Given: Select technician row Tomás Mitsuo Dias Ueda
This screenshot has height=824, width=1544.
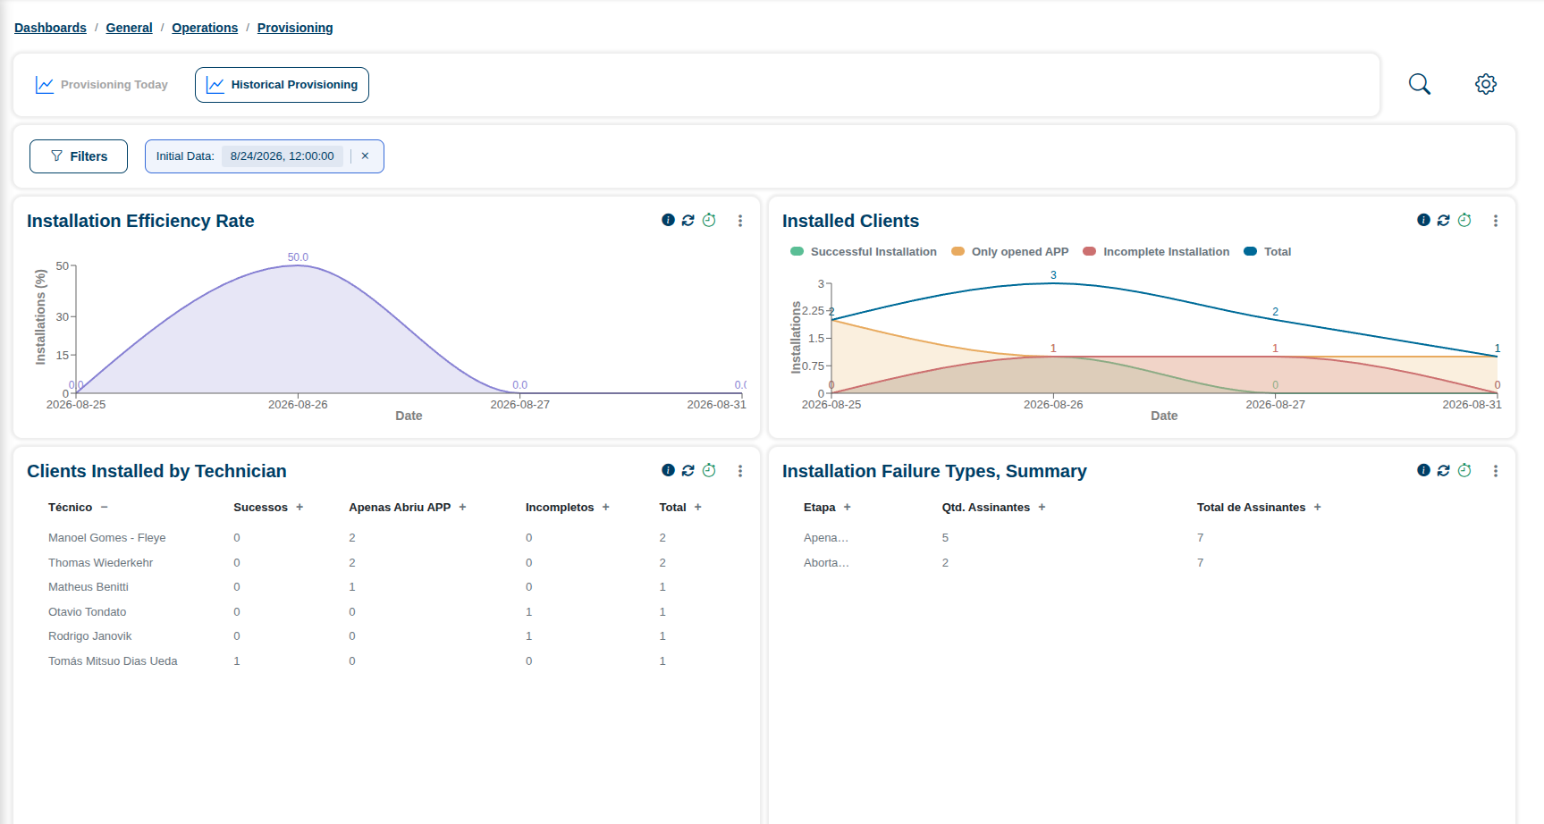Looking at the screenshot, I should coord(386,661).
